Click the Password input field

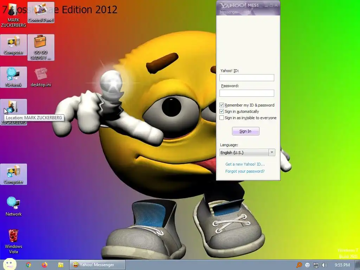246,93
